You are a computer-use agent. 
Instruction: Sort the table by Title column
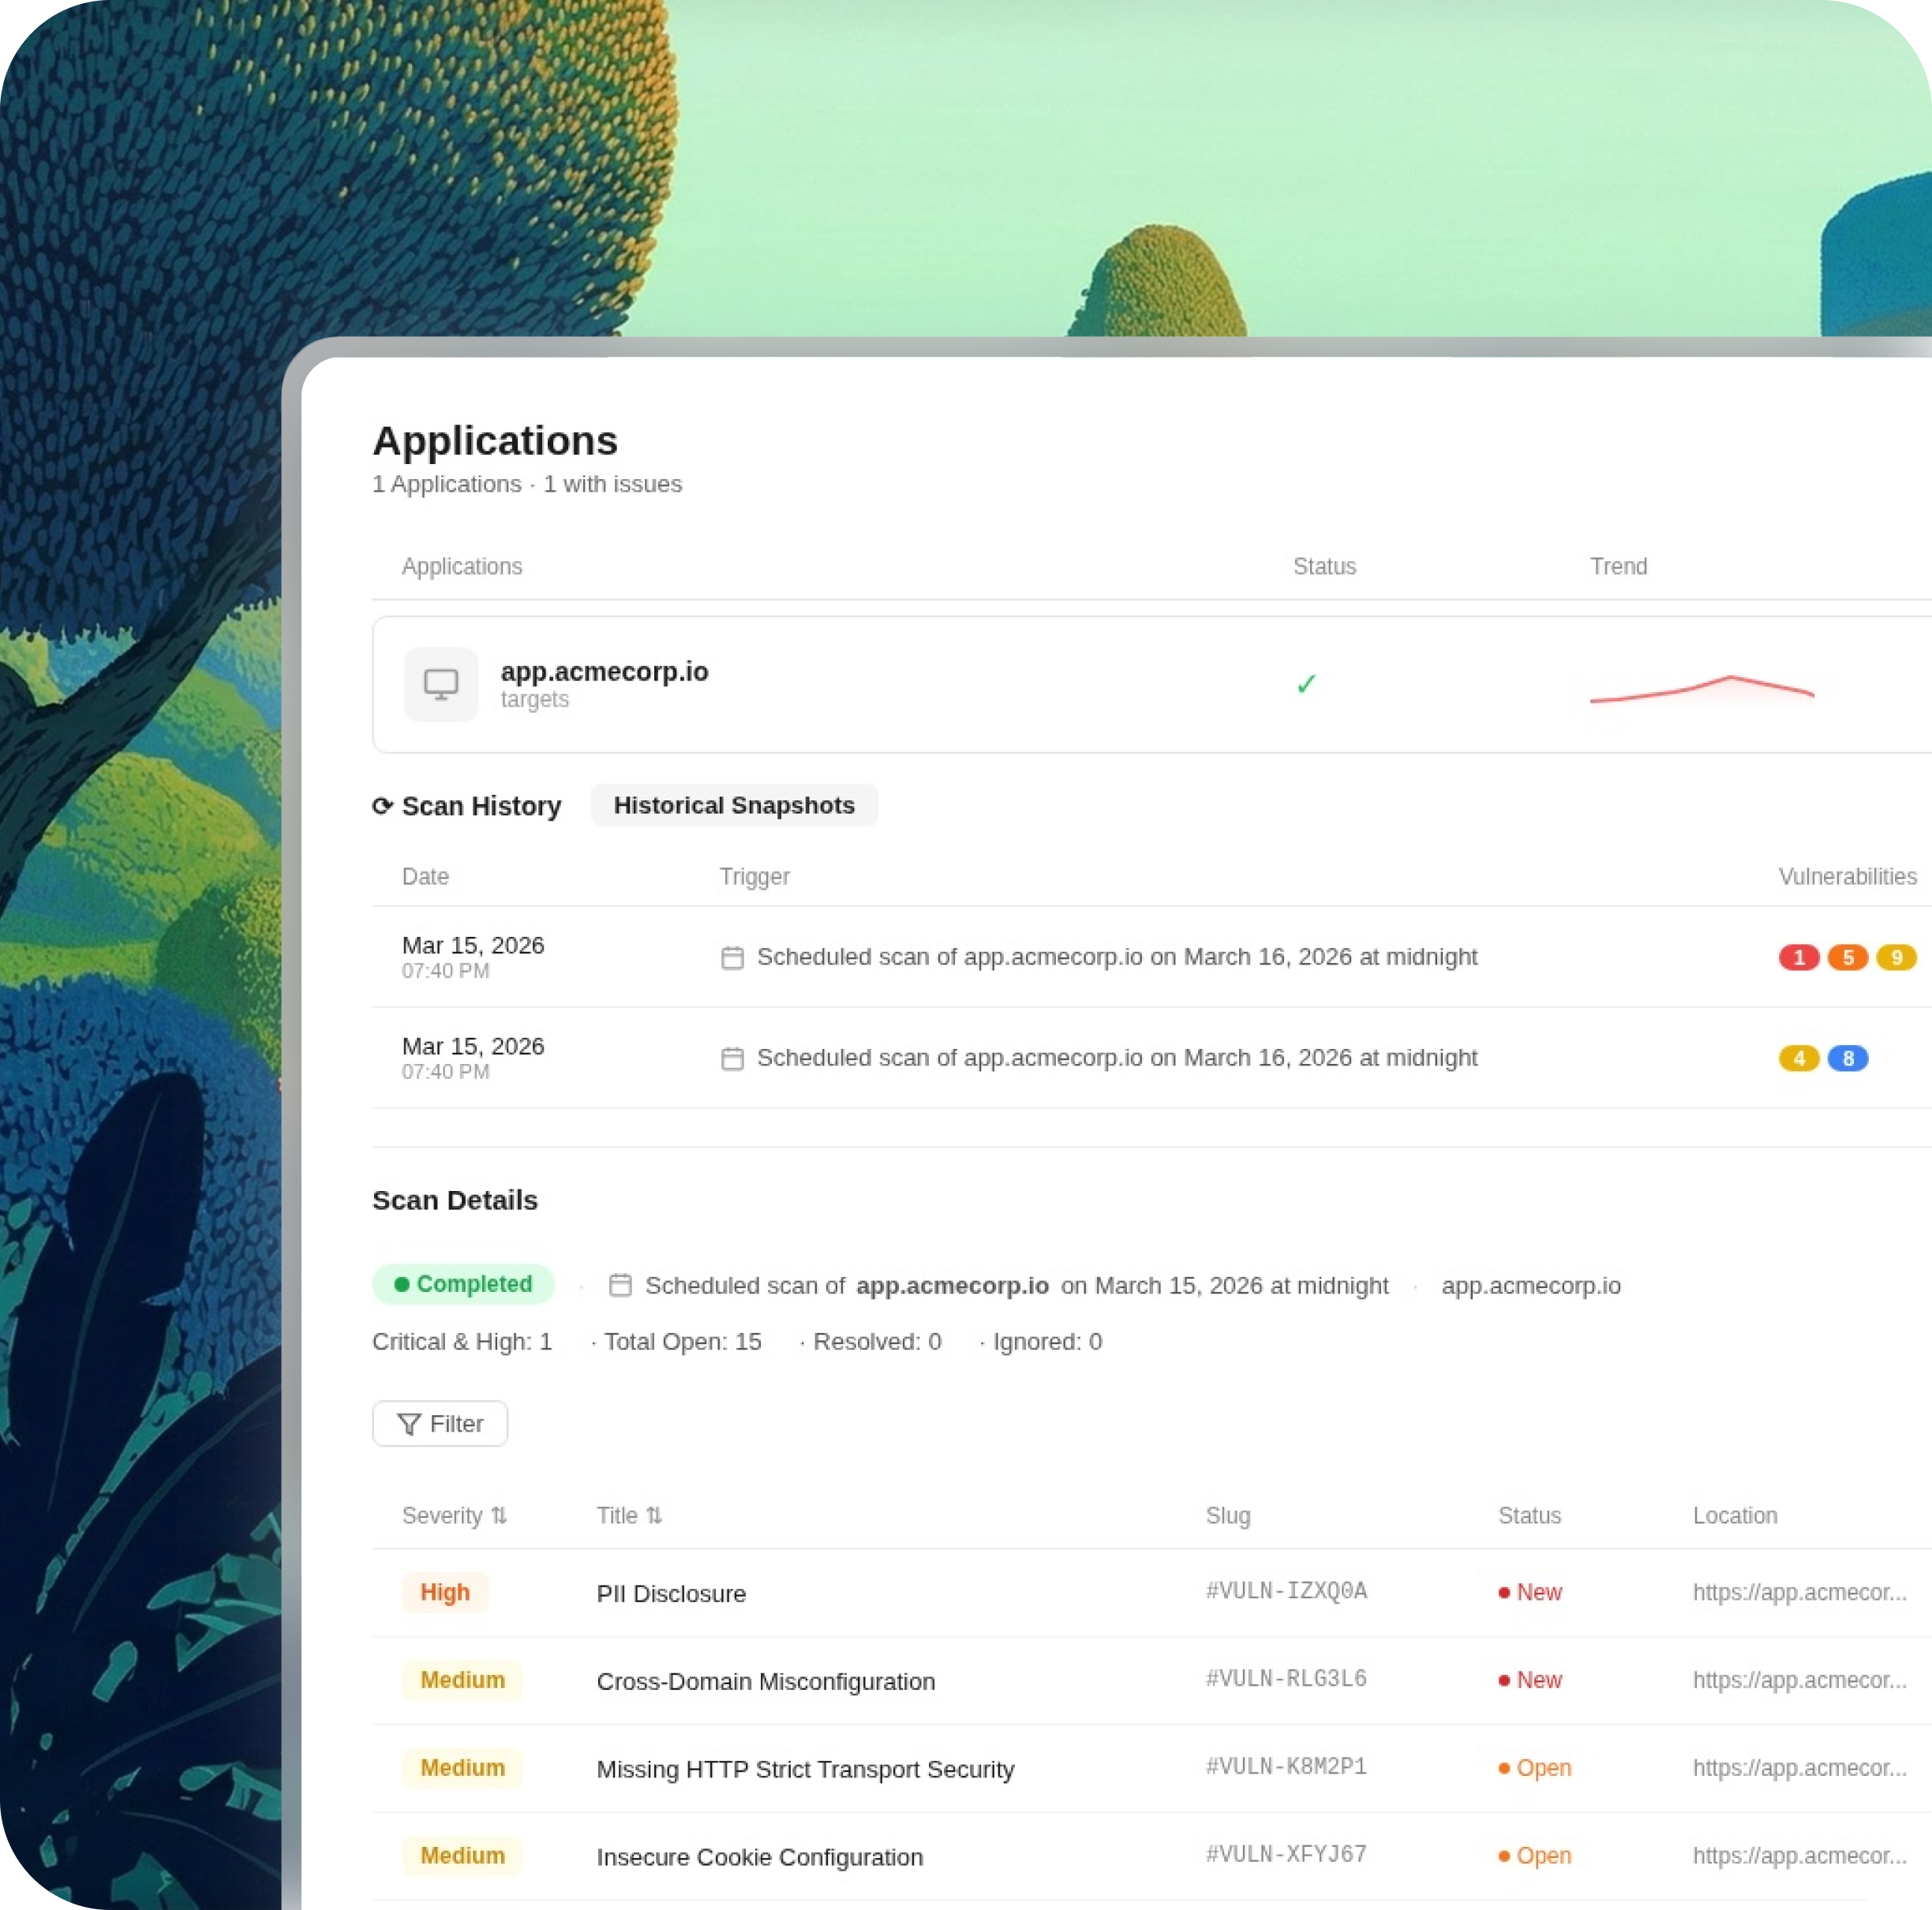[629, 1515]
